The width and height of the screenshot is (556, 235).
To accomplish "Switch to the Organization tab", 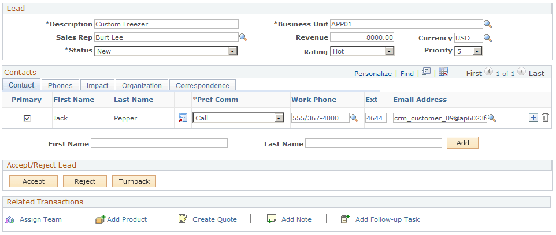I will 142,85.
